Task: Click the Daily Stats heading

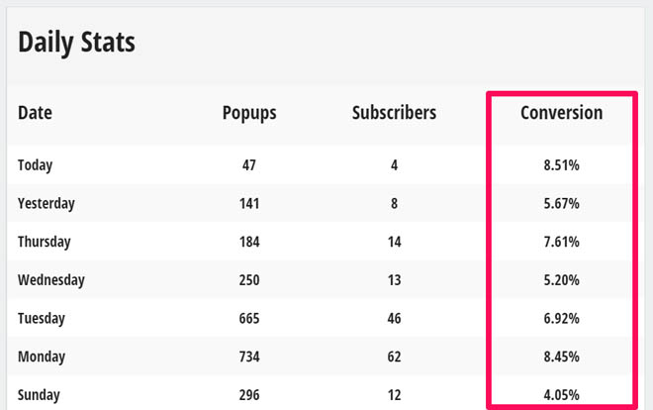Action: coord(76,43)
